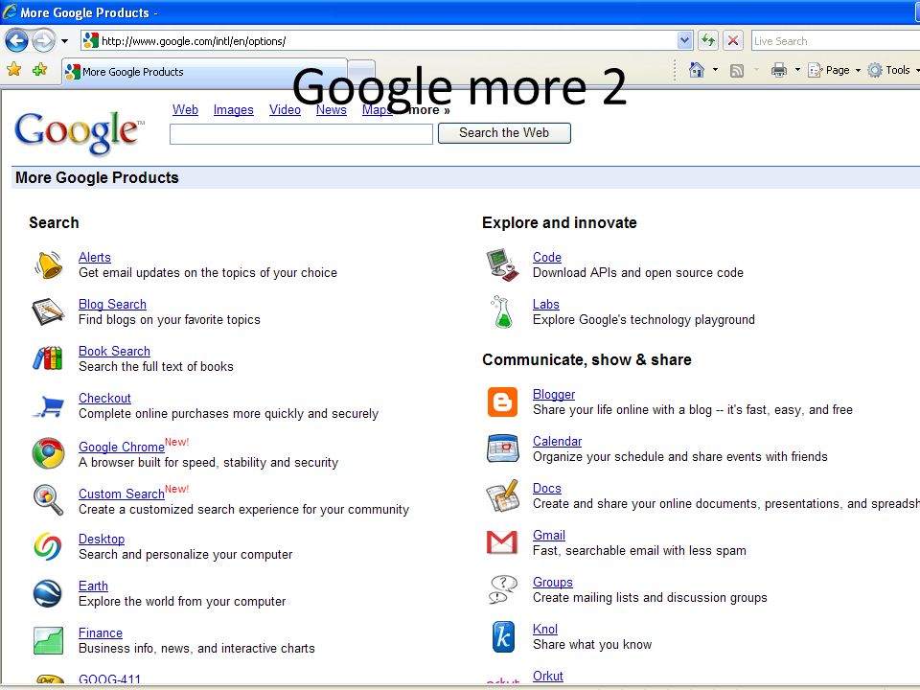Open the Finance link

coord(101,633)
